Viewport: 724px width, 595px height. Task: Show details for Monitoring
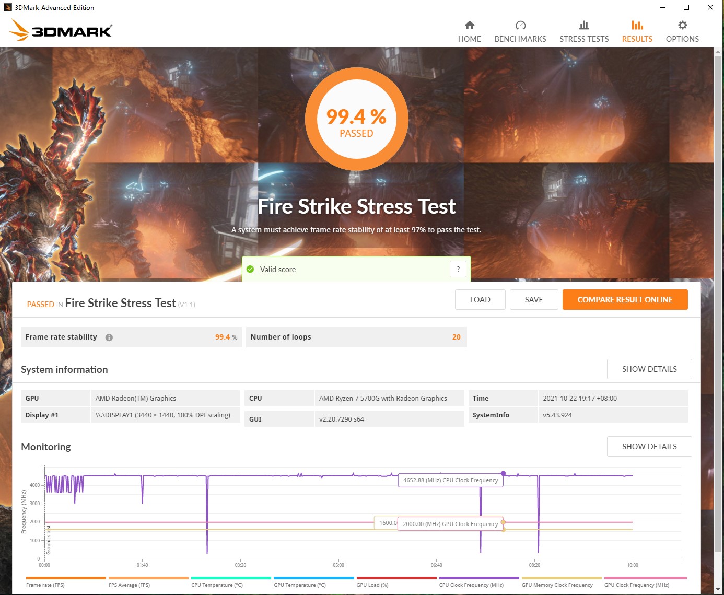click(649, 446)
